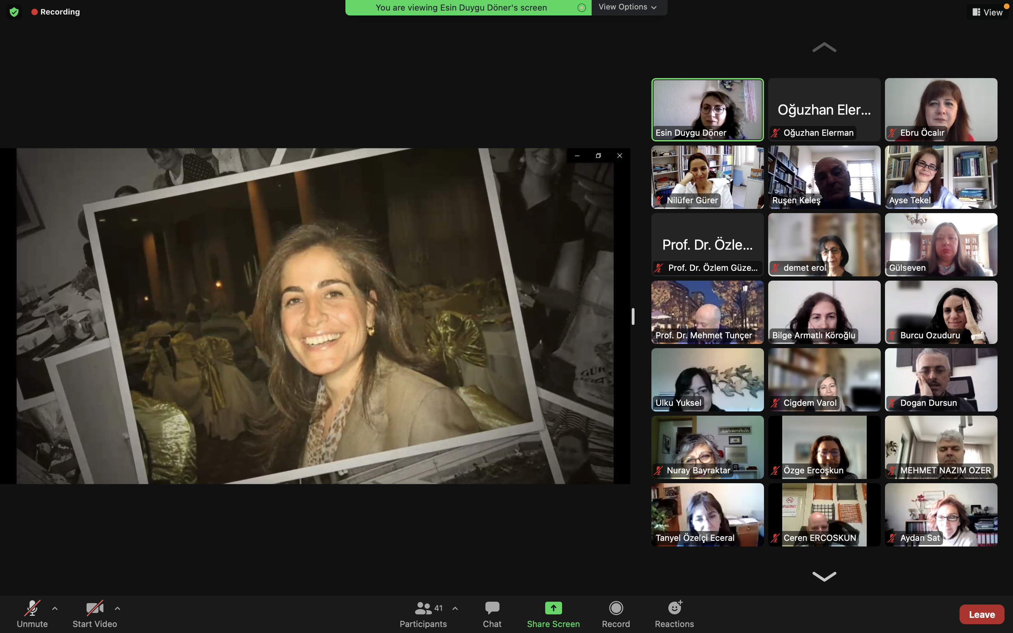The image size is (1013, 633).
Task: Leave the meeting
Action: pyautogui.click(x=982, y=614)
